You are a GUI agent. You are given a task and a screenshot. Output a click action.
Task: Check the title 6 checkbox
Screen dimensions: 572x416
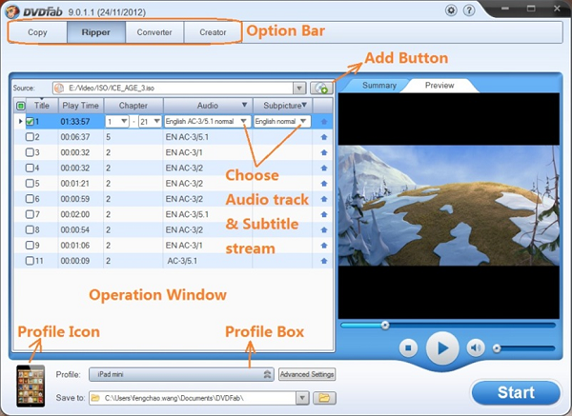pyautogui.click(x=30, y=199)
